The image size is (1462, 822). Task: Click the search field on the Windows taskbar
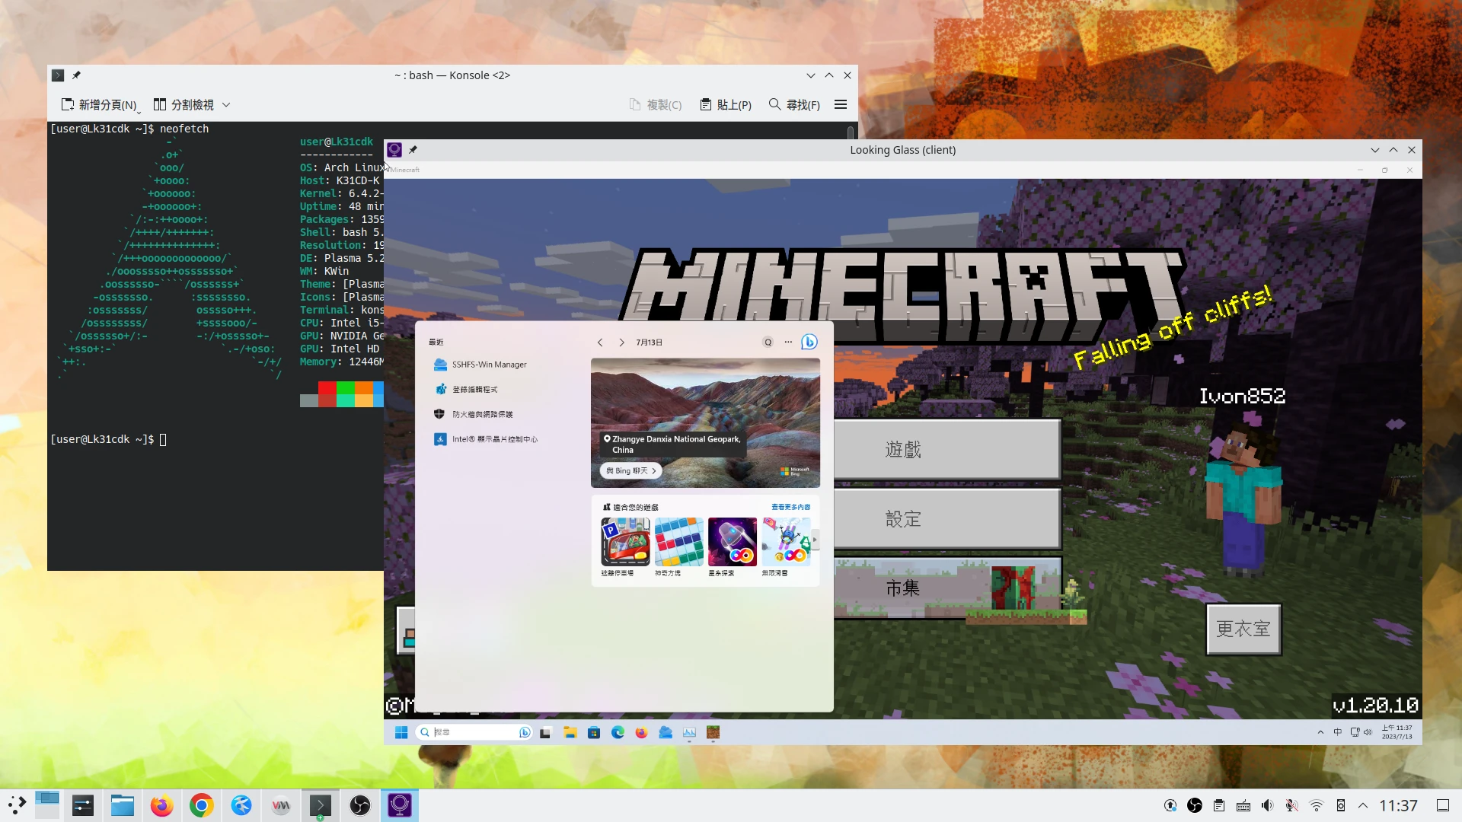pyautogui.click(x=471, y=732)
